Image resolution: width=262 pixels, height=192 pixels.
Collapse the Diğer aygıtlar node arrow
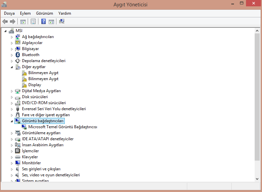(x=12, y=67)
